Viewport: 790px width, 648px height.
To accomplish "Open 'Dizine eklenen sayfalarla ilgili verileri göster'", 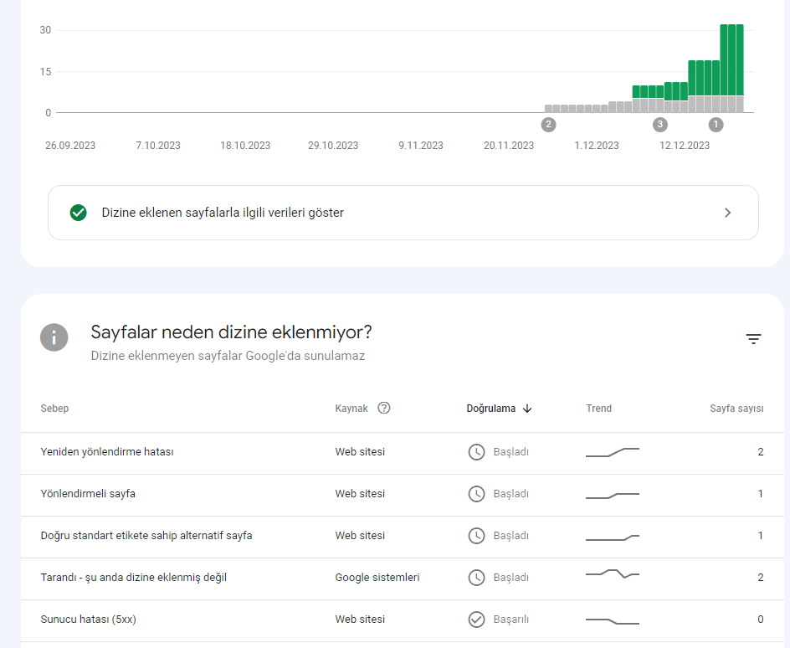I will click(403, 213).
